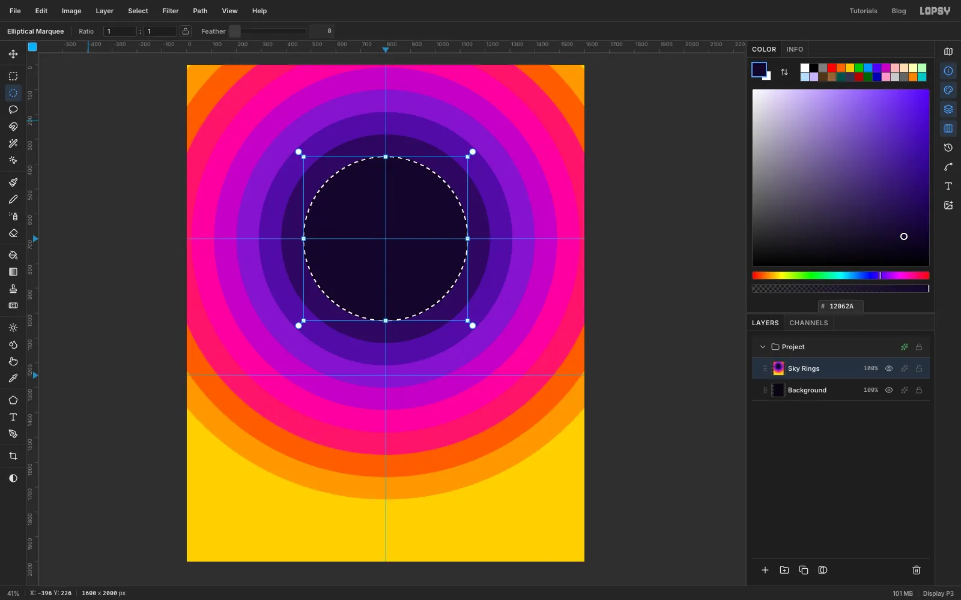Open the Tutorials link
961x600 pixels.
(x=863, y=11)
